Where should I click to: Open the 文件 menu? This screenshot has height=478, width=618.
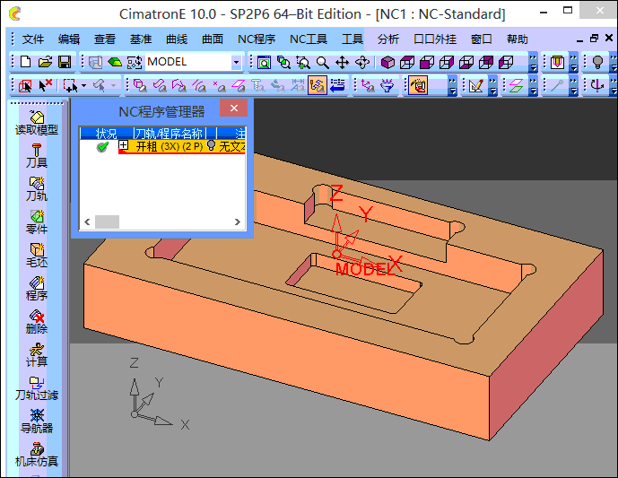point(33,39)
